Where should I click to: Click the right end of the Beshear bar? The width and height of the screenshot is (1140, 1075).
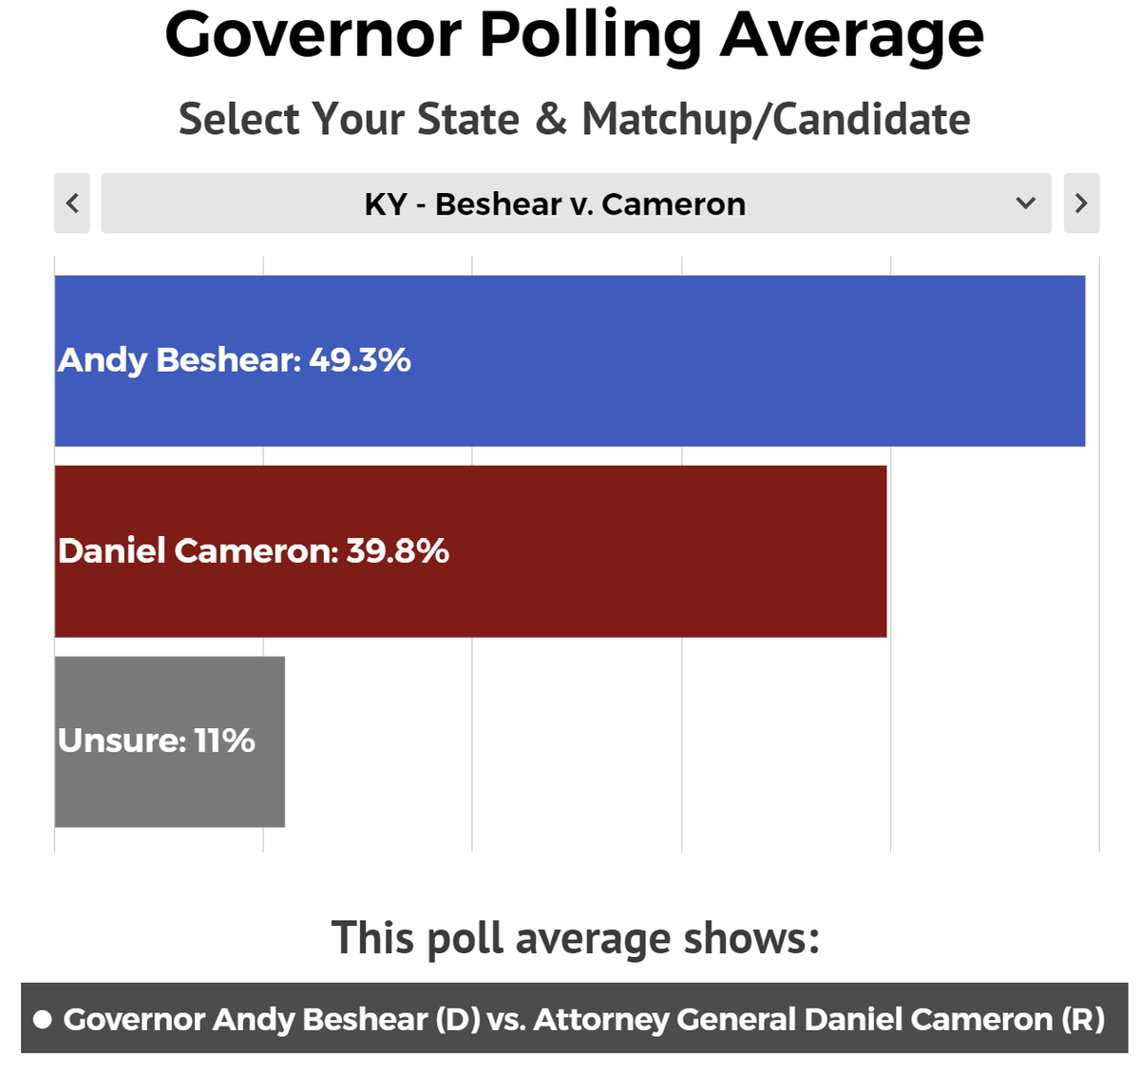1078,361
